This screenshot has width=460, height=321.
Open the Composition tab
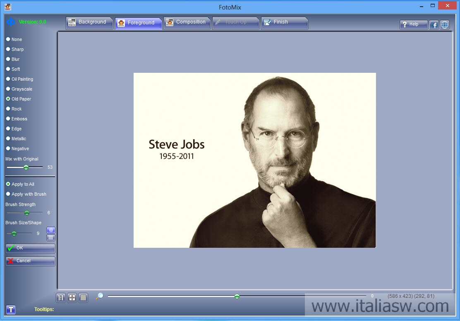coord(187,23)
